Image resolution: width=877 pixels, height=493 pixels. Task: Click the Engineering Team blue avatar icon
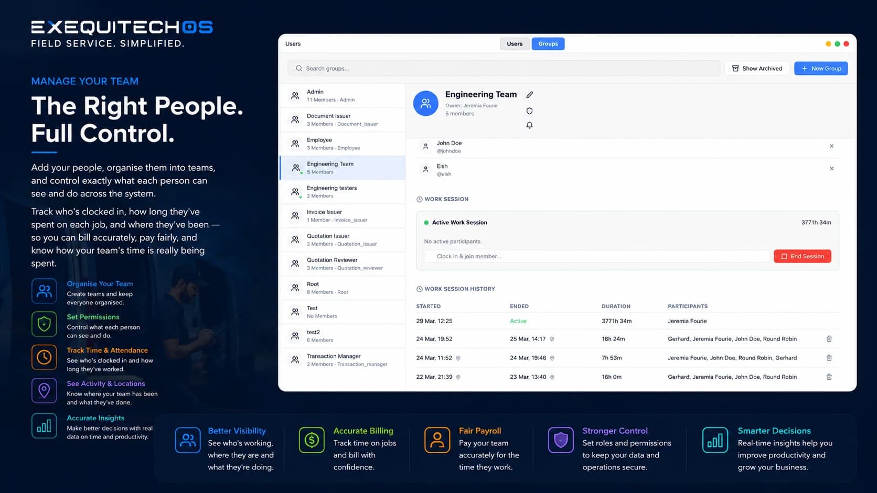(426, 103)
